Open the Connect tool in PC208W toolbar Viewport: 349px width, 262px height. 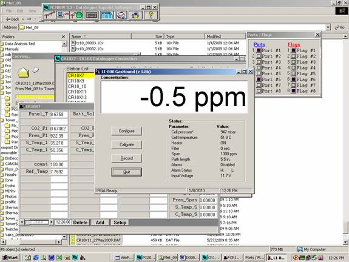49,15
